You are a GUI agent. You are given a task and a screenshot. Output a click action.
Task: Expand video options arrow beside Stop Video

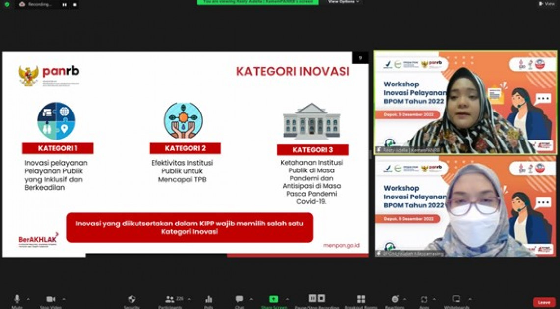pyautogui.click(x=64, y=299)
